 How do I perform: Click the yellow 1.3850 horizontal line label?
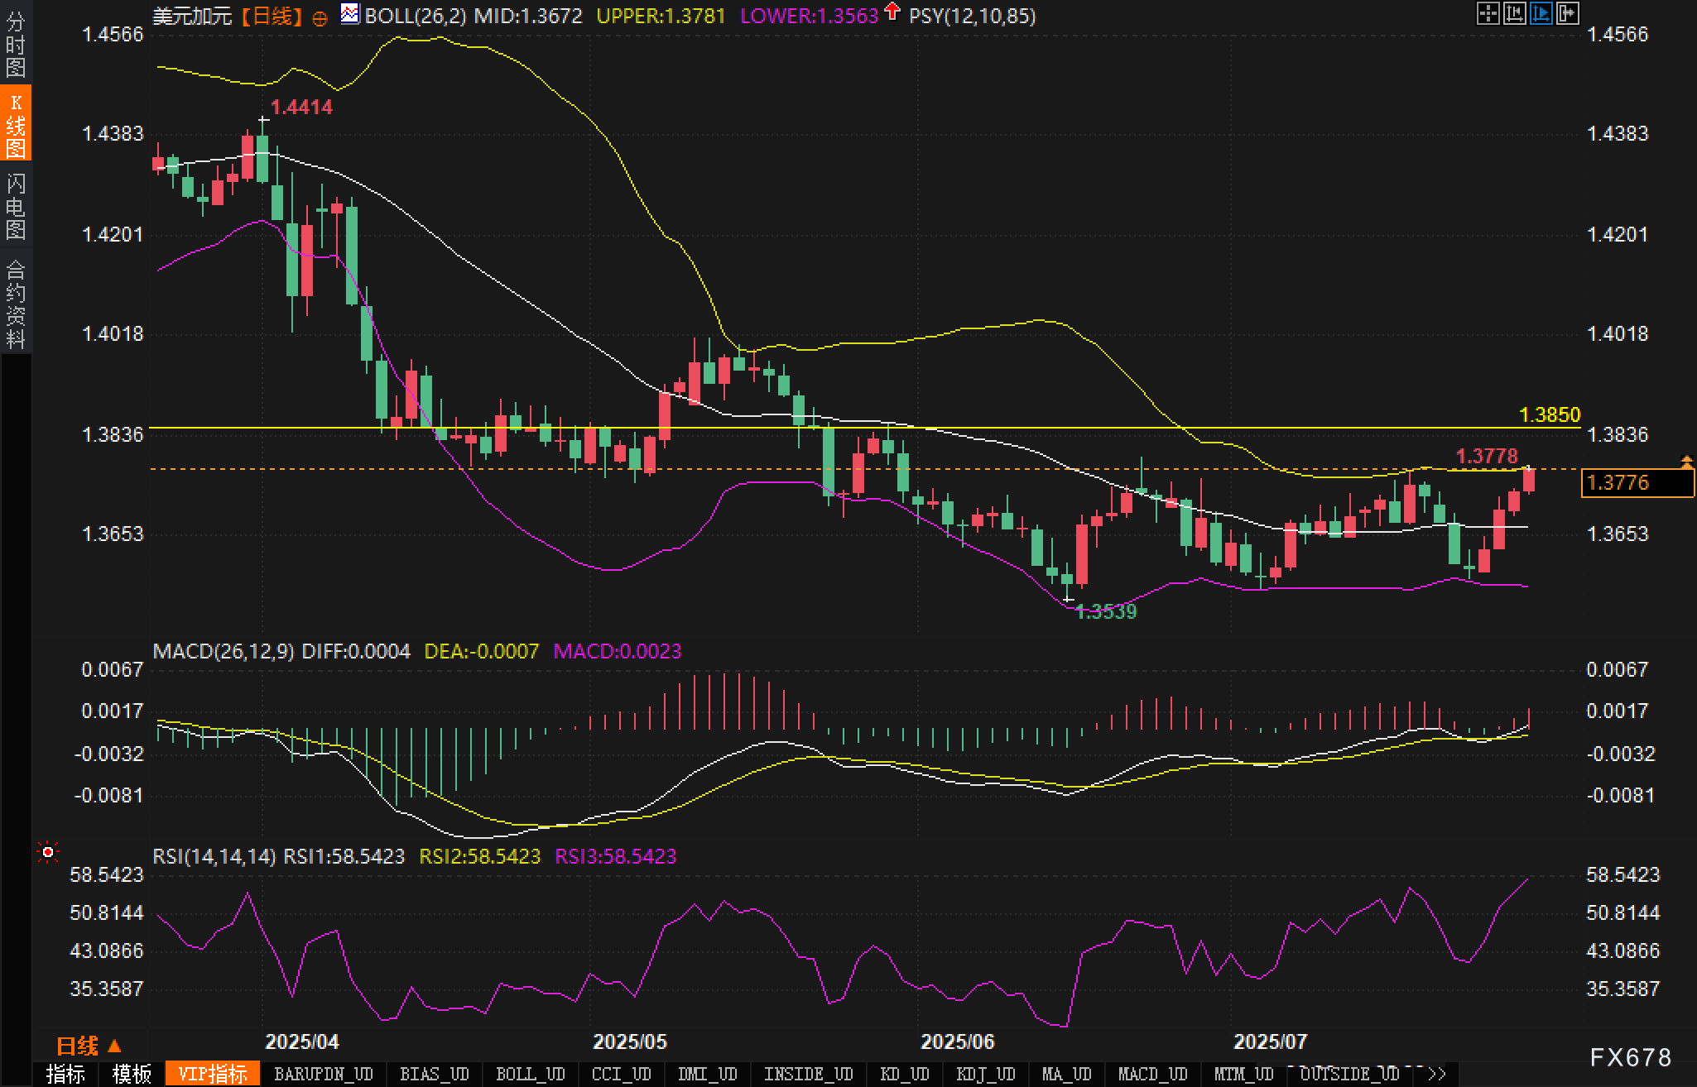pos(1550,414)
